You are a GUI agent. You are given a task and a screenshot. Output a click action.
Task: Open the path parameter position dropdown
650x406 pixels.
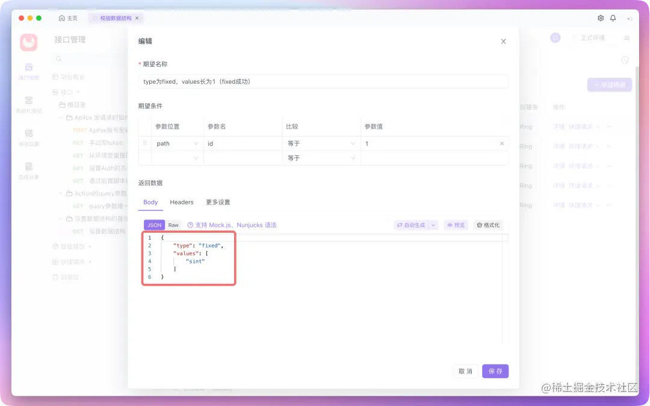[x=177, y=143]
